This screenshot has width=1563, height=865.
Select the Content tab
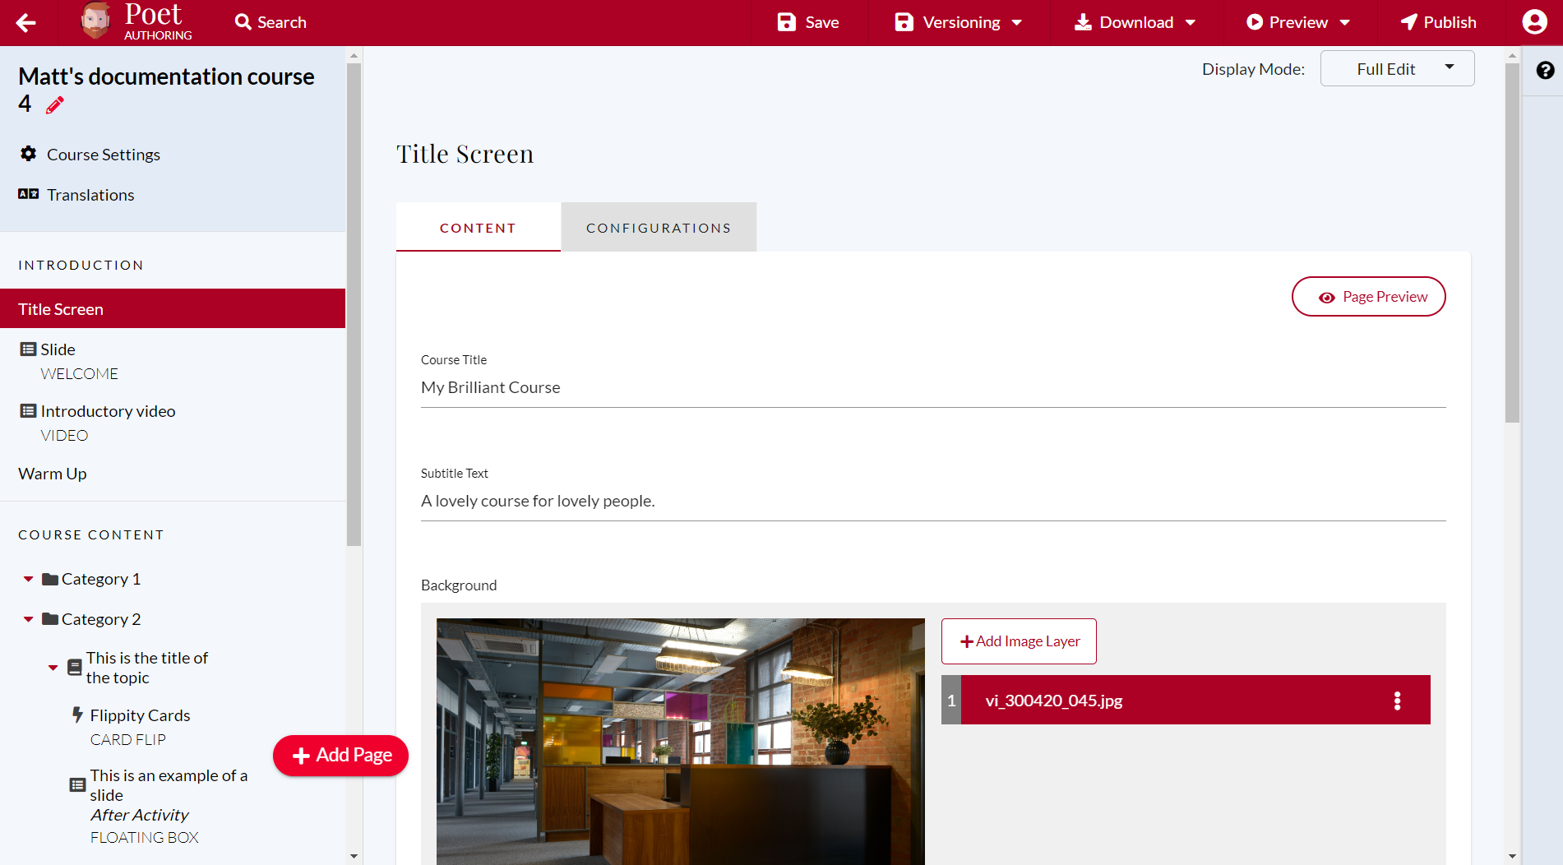[x=478, y=228]
